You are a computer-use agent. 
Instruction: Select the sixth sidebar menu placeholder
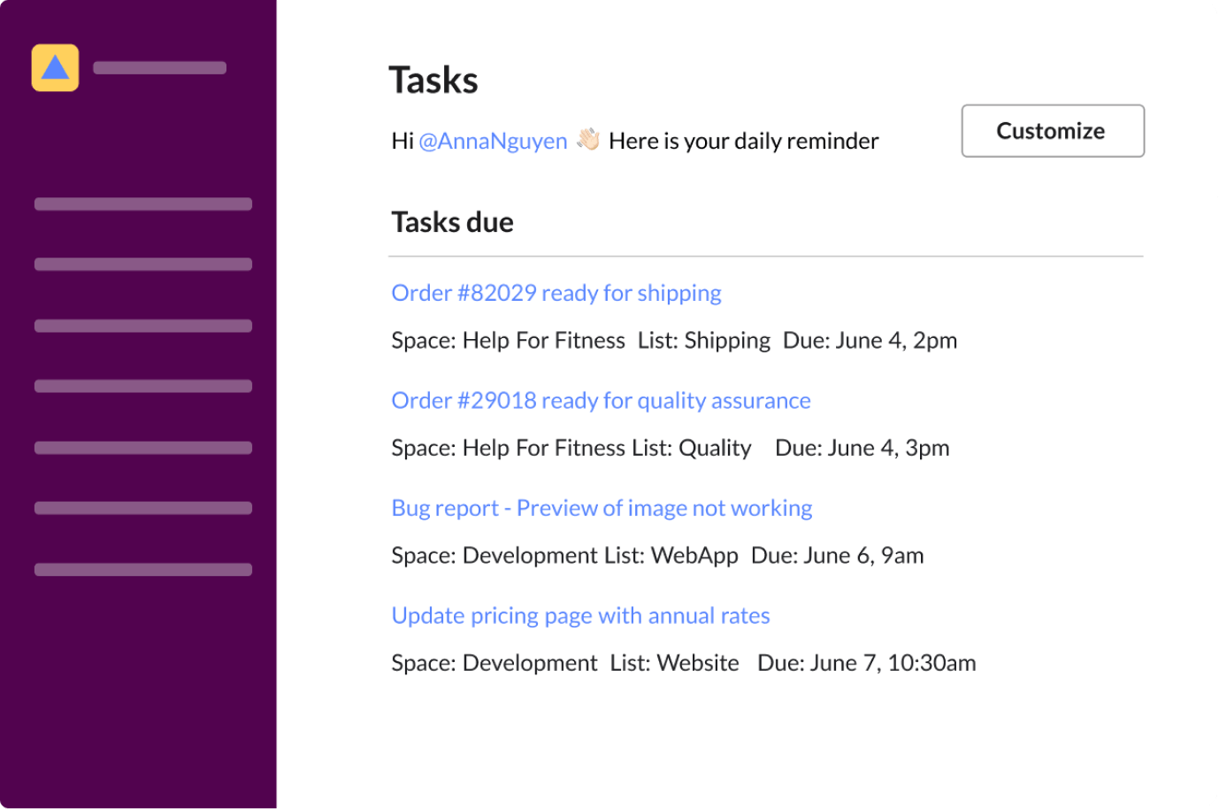(143, 508)
